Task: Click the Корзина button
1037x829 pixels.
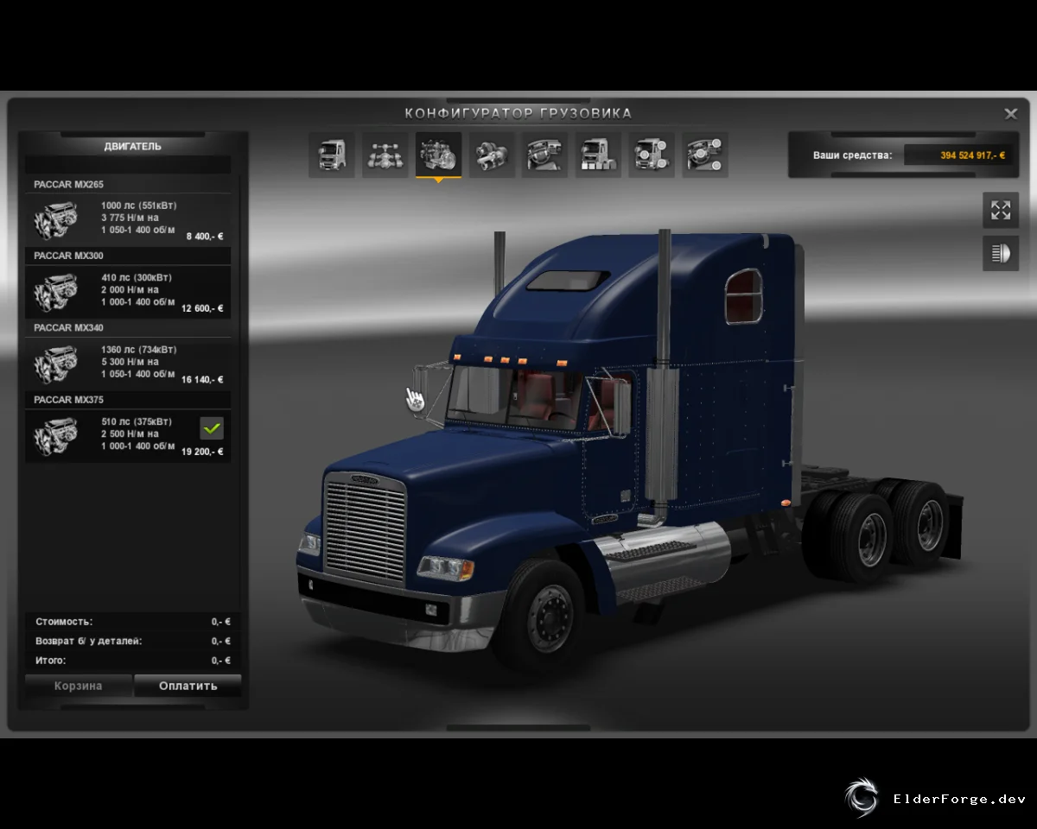Action: pos(79,686)
